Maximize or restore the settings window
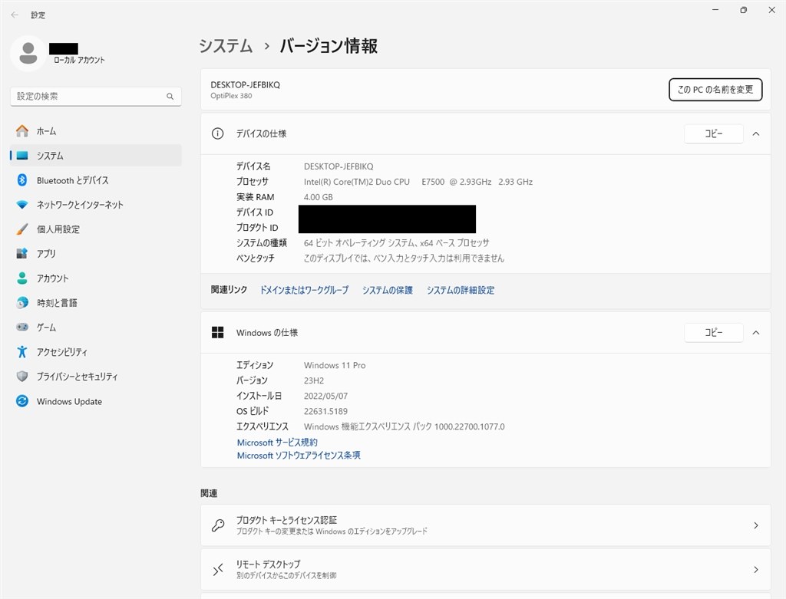Viewport: 786px width, 599px height. pyautogui.click(x=743, y=10)
